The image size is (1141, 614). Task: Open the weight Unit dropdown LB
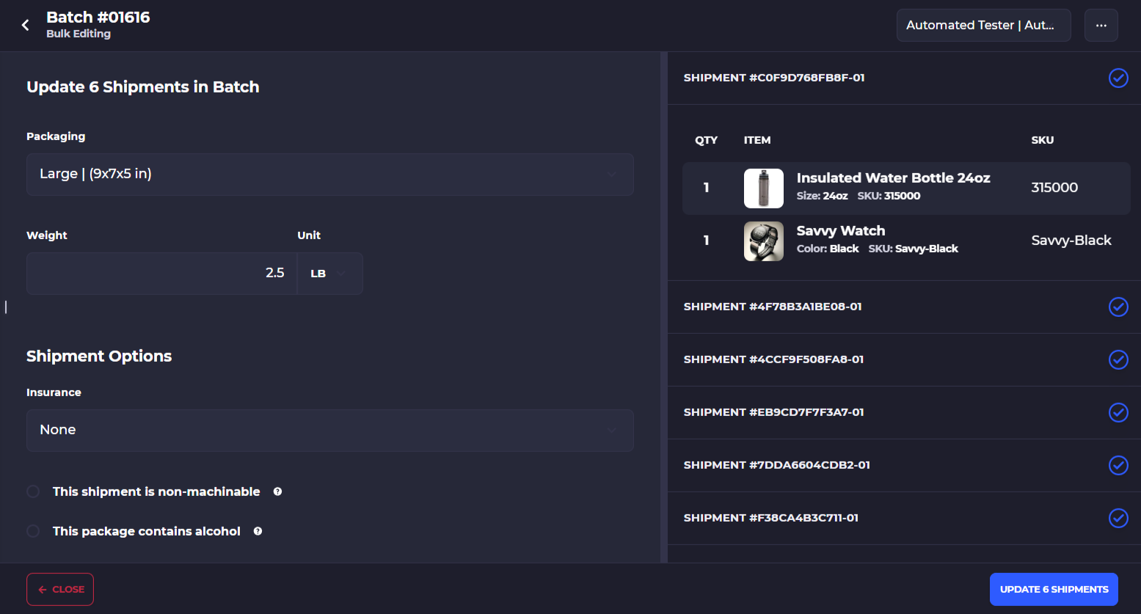pyautogui.click(x=329, y=274)
